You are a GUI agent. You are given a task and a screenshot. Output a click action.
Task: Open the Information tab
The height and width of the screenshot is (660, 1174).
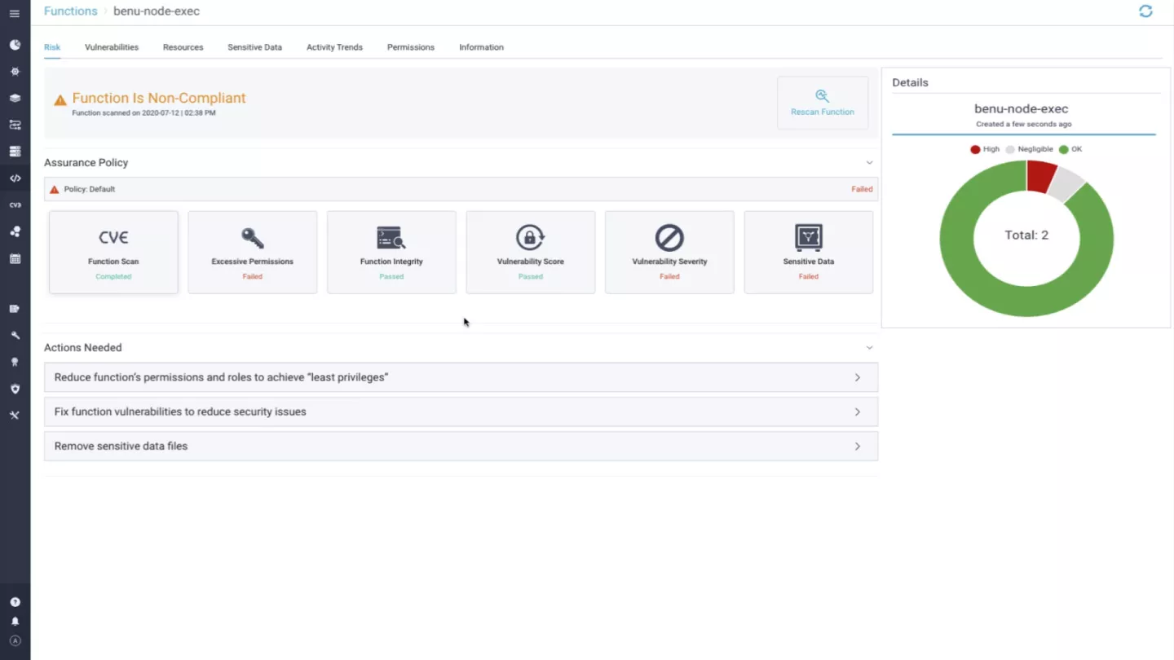point(481,47)
